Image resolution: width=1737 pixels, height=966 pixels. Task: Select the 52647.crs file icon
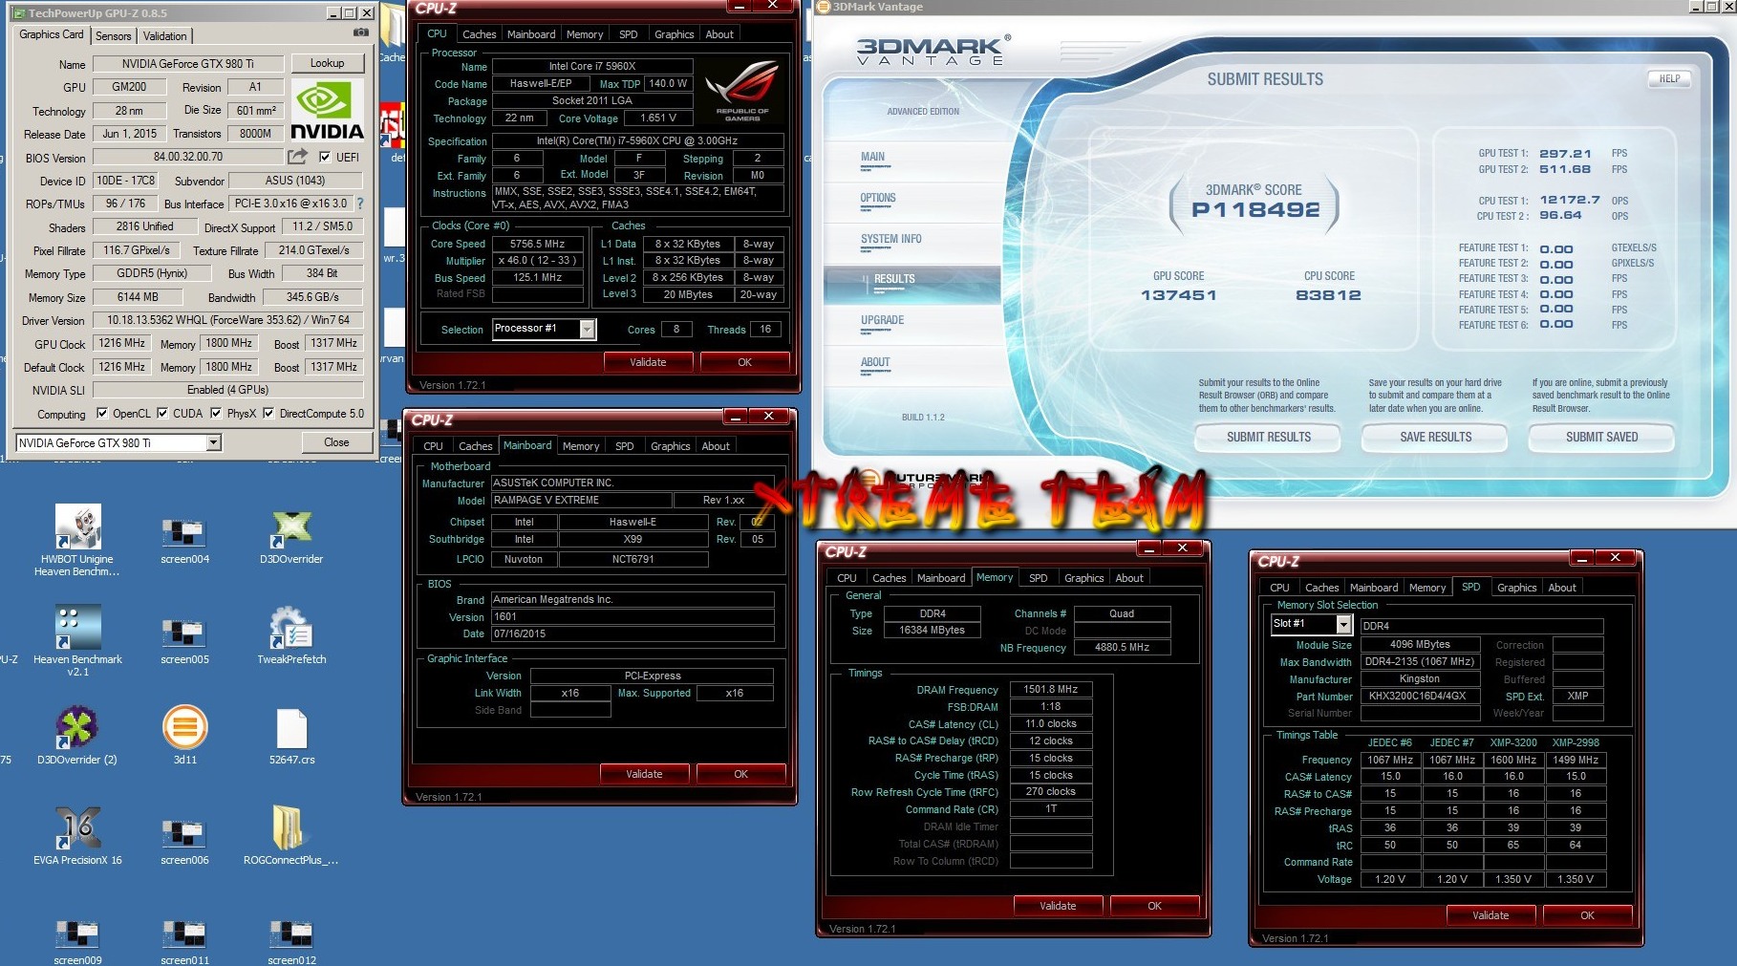point(291,737)
